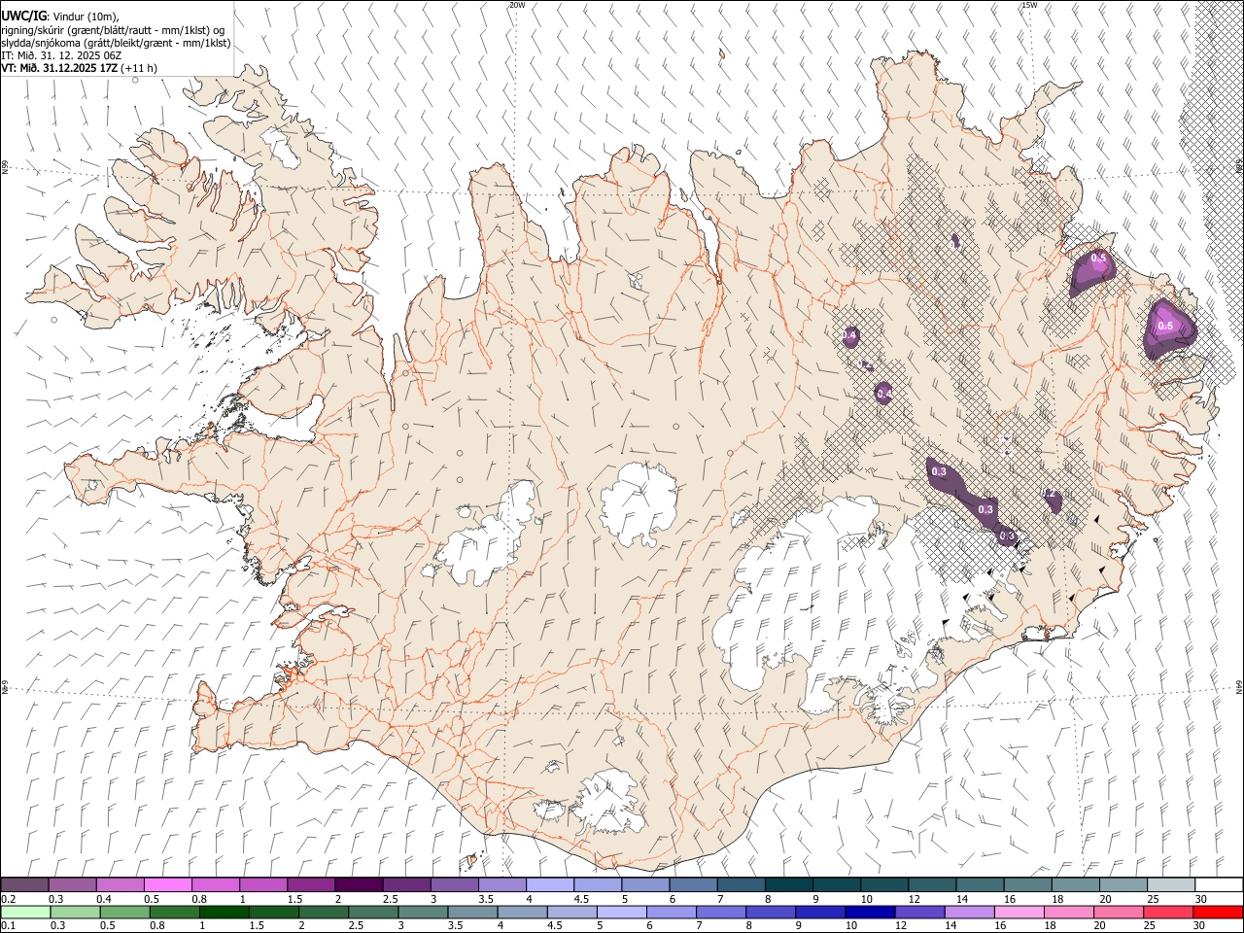Click the pale lavender swatch labeled 4 in top row

tap(550, 885)
